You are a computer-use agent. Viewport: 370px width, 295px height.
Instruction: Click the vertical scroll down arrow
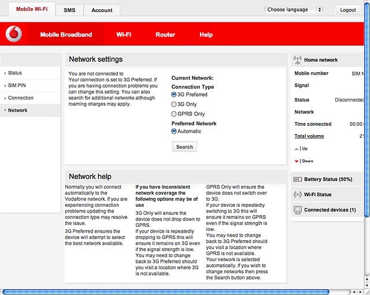pos(367,286)
